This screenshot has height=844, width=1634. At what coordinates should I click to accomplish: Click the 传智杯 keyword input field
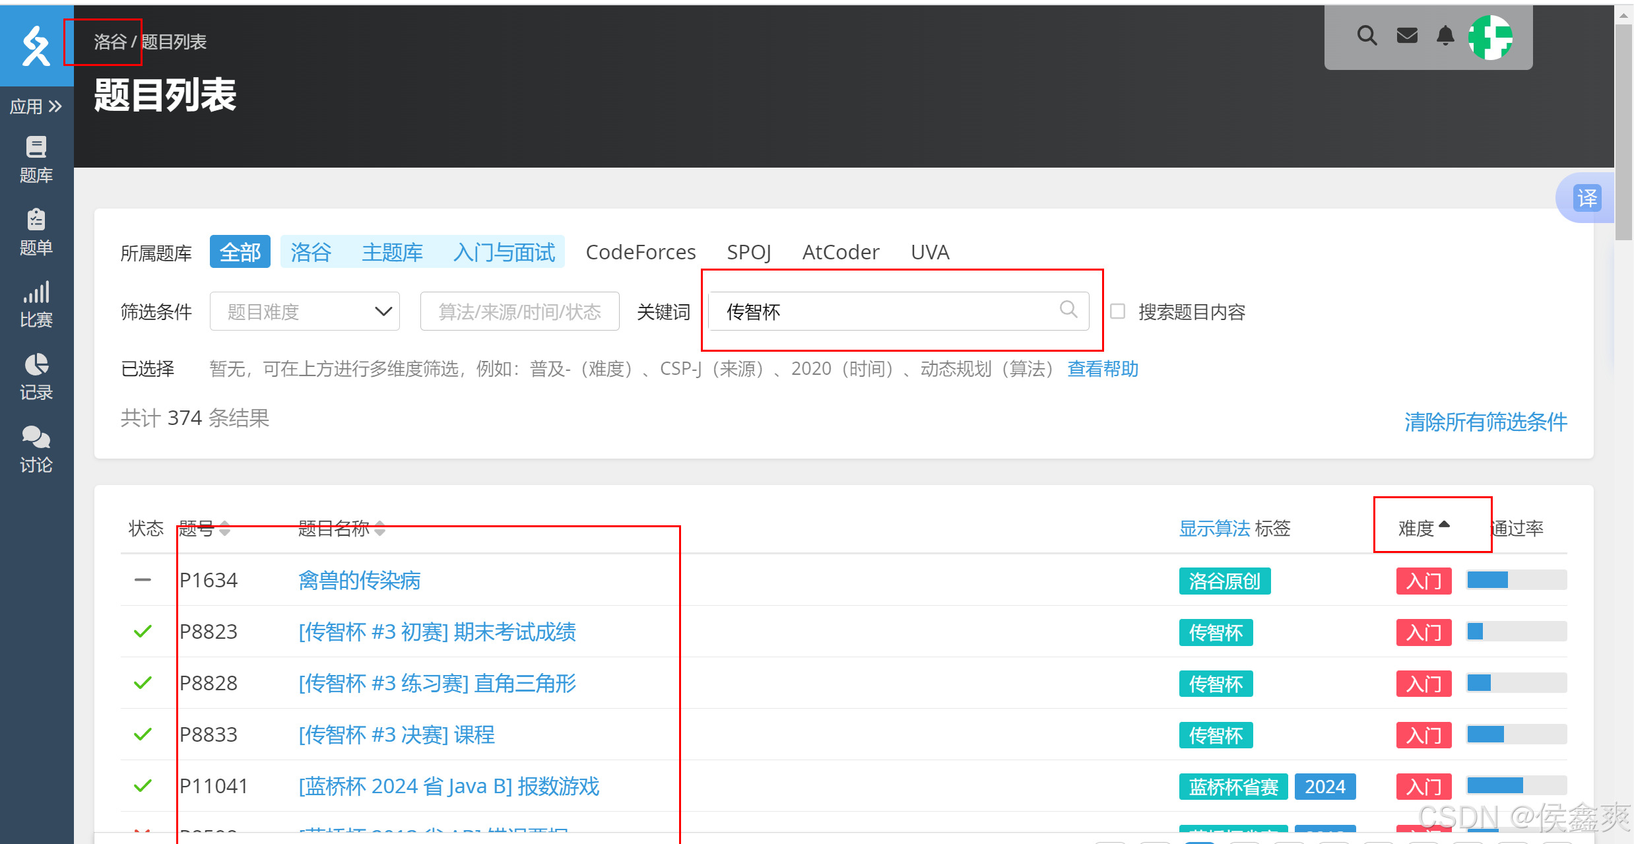click(884, 311)
